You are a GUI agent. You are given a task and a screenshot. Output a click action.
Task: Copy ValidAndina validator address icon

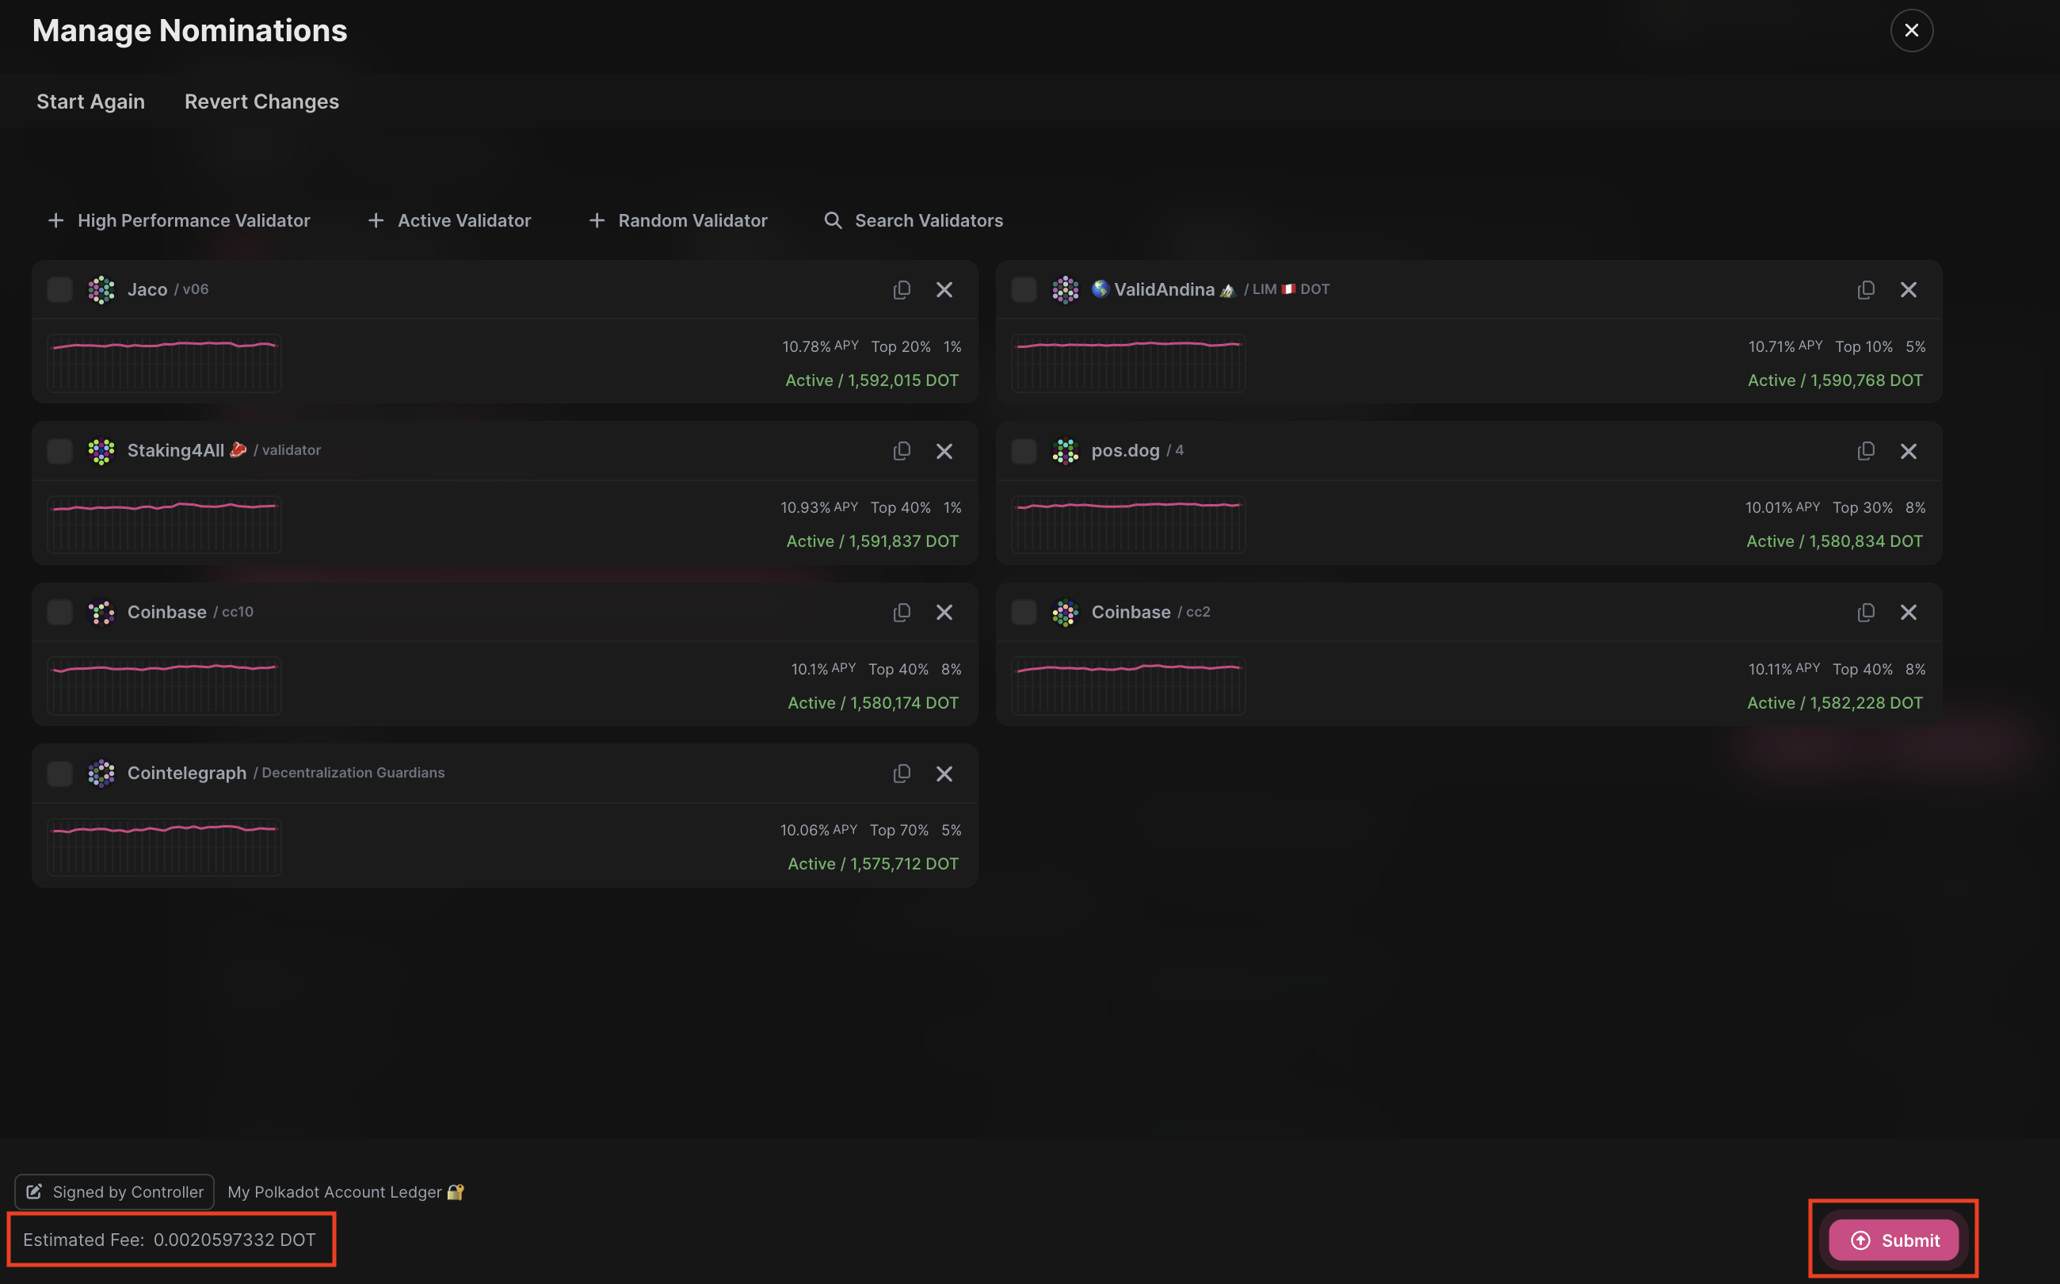[x=1865, y=289]
